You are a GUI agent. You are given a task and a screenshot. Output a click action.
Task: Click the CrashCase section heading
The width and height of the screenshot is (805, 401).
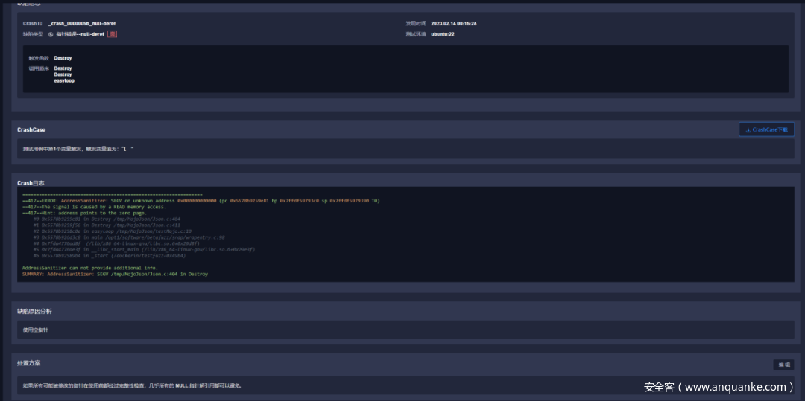click(31, 130)
